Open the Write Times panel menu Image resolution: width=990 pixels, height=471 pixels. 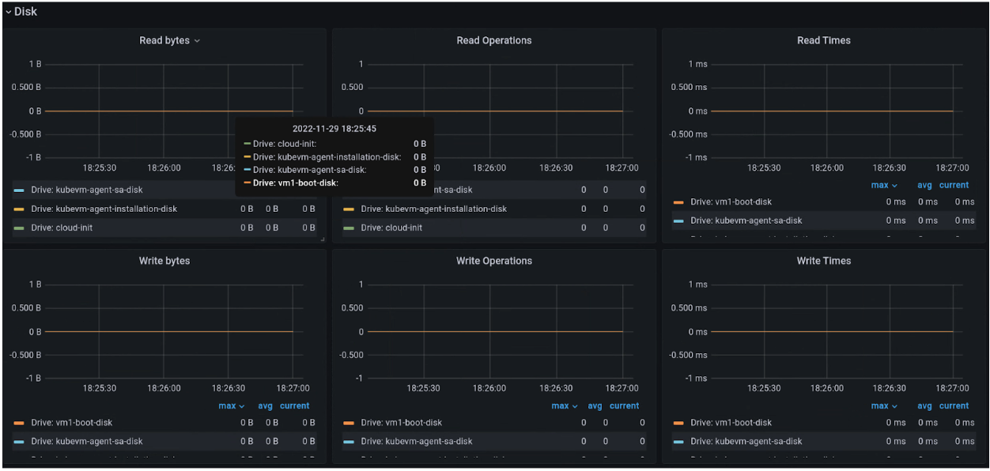824,260
